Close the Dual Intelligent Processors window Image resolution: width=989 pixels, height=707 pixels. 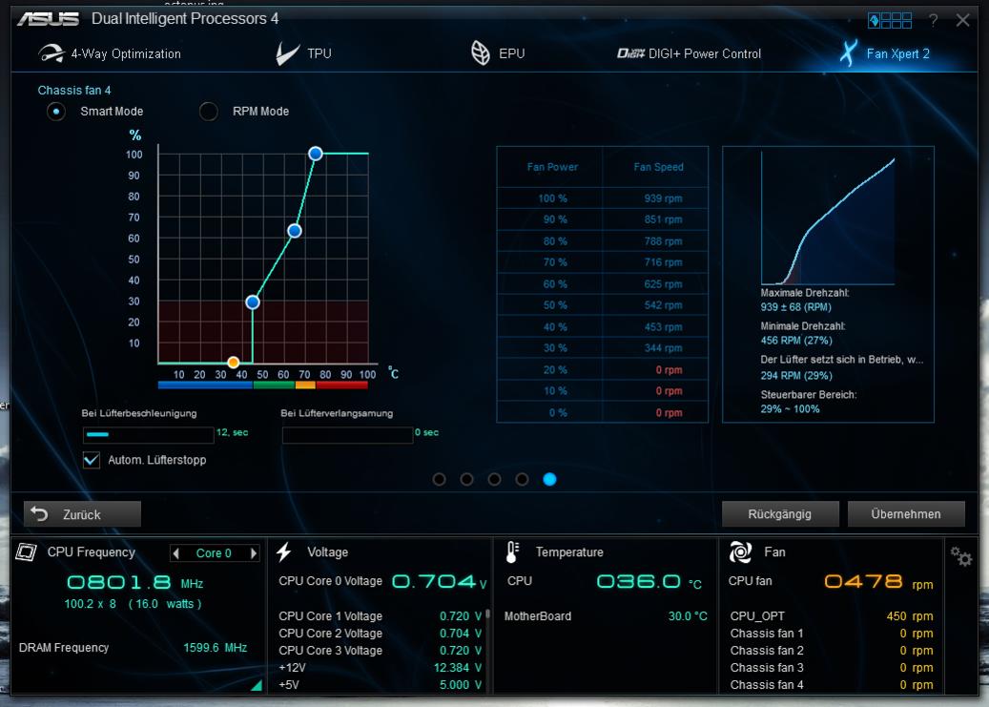coord(962,21)
